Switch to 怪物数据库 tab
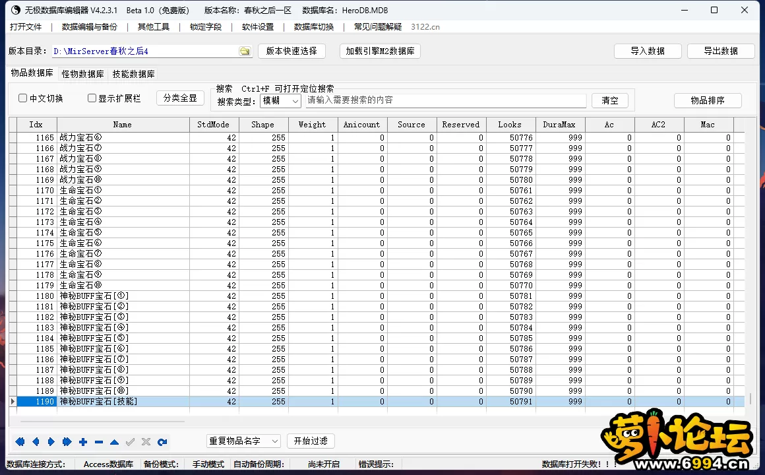765x475 pixels. pos(82,74)
